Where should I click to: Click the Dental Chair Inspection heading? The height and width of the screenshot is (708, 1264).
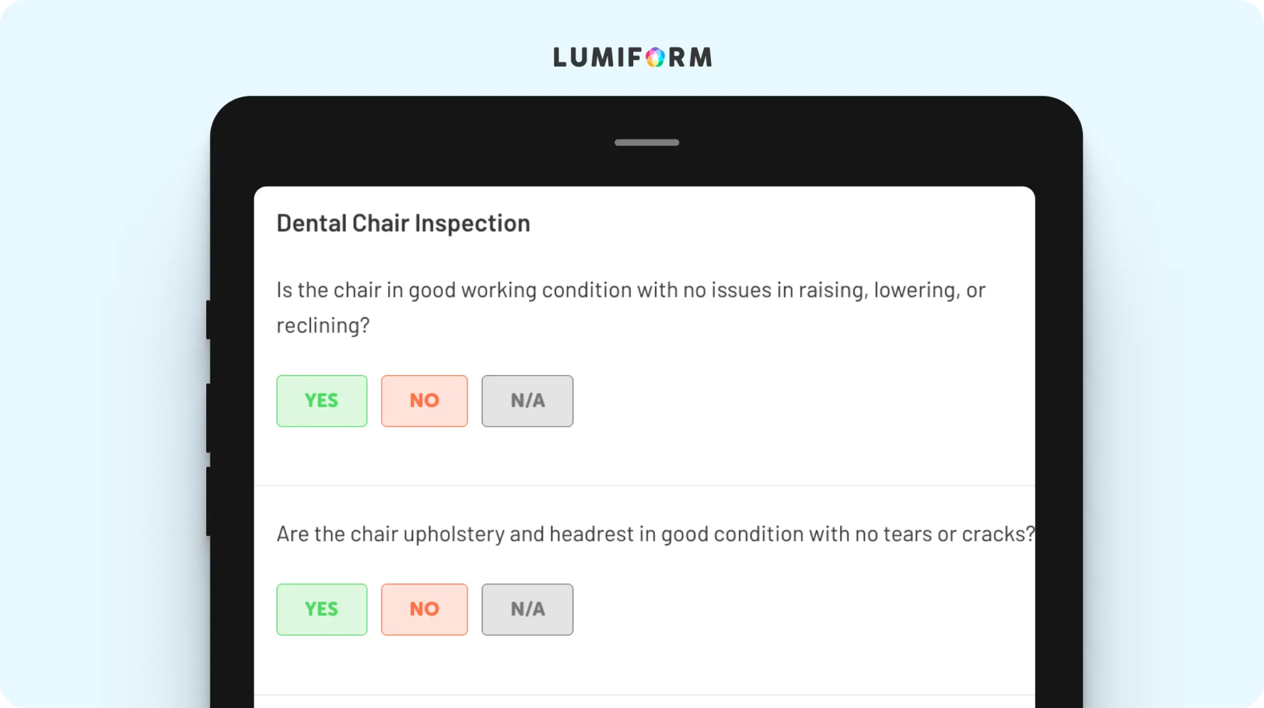[403, 223]
